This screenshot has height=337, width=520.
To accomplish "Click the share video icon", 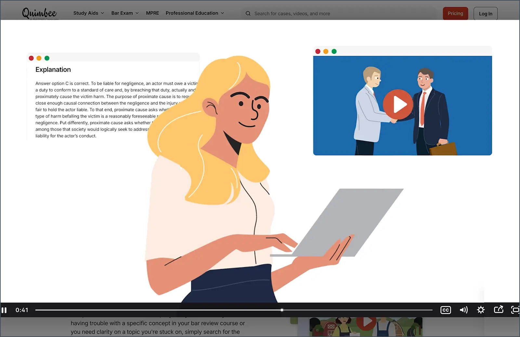I will click(x=499, y=309).
